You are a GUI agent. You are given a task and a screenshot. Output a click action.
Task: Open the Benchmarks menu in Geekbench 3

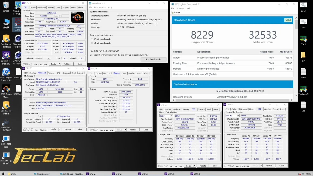tap(100, 8)
